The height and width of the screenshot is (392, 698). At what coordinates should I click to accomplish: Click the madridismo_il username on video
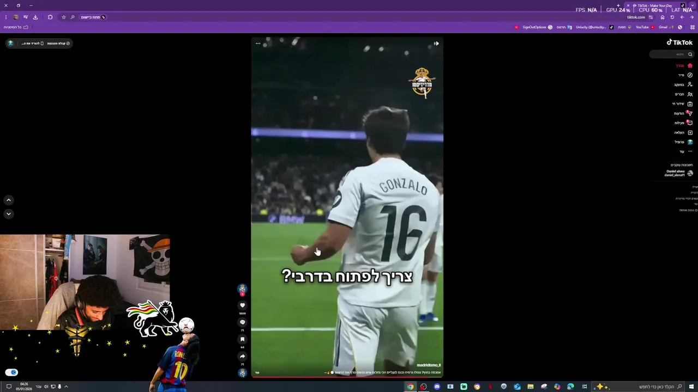pyautogui.click(x=429, y=365)
